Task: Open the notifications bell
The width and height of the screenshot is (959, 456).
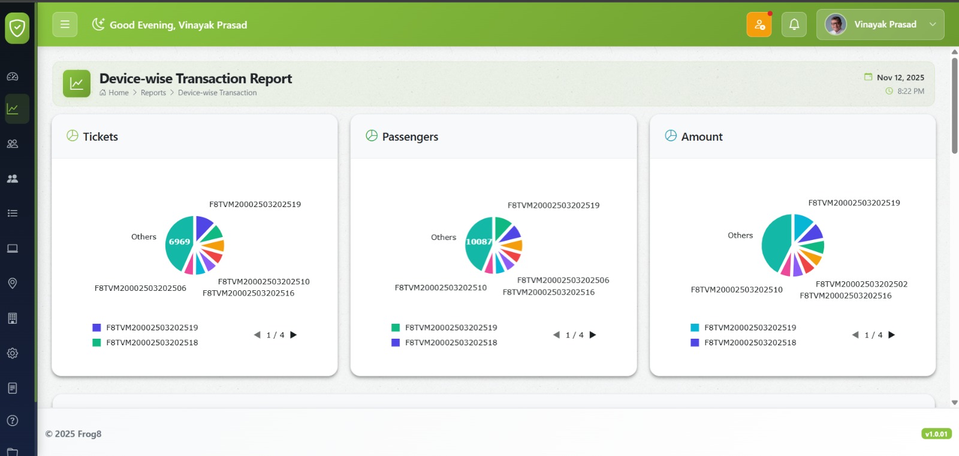Action: [x=794, y=25]
